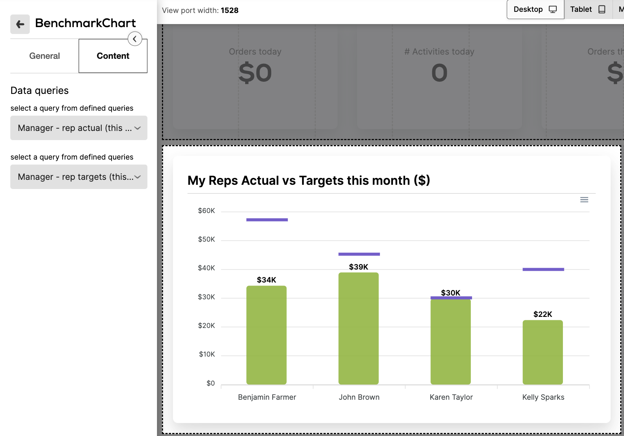Click the View port width text
Viewport: 624px width, 436px height.
(200, 10)
